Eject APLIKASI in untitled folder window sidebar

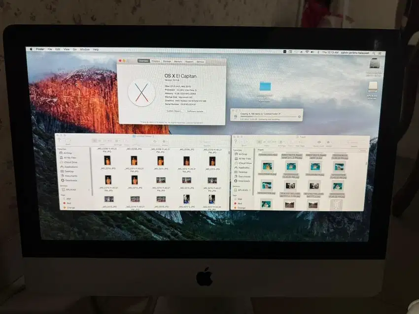pos(89,189)
